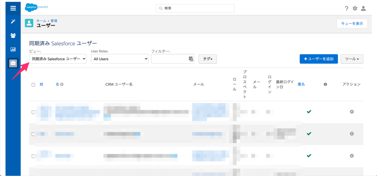Click the CRM ユーザー名 column header

[x=119, y=84]
